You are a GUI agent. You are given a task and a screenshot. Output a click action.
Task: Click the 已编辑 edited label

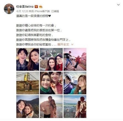[x=55, y=11]
